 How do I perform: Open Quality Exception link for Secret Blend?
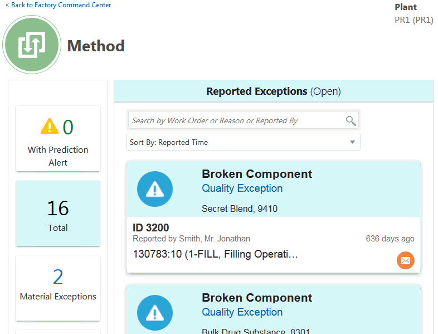242,188
